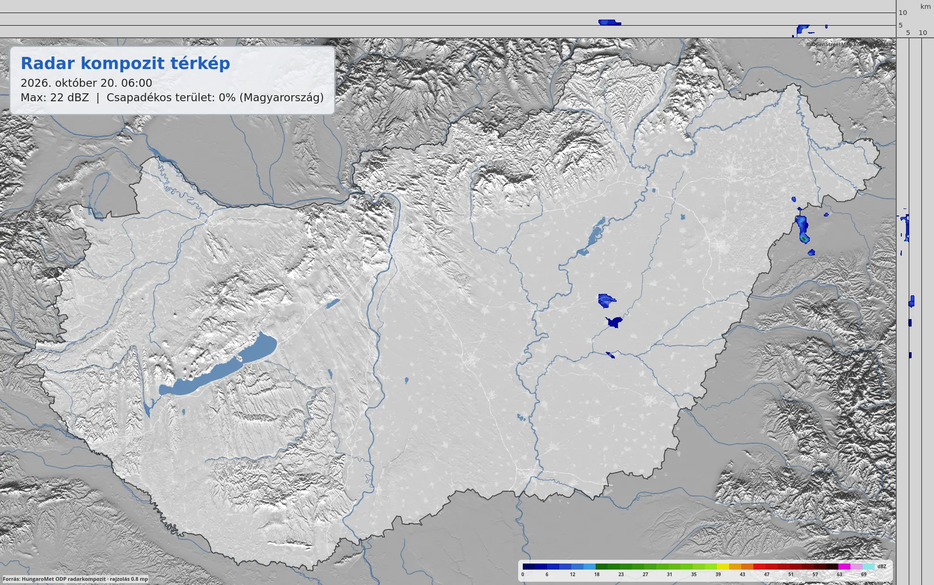Click the 'Max: 22 dBZ' reading

[55, 97]
